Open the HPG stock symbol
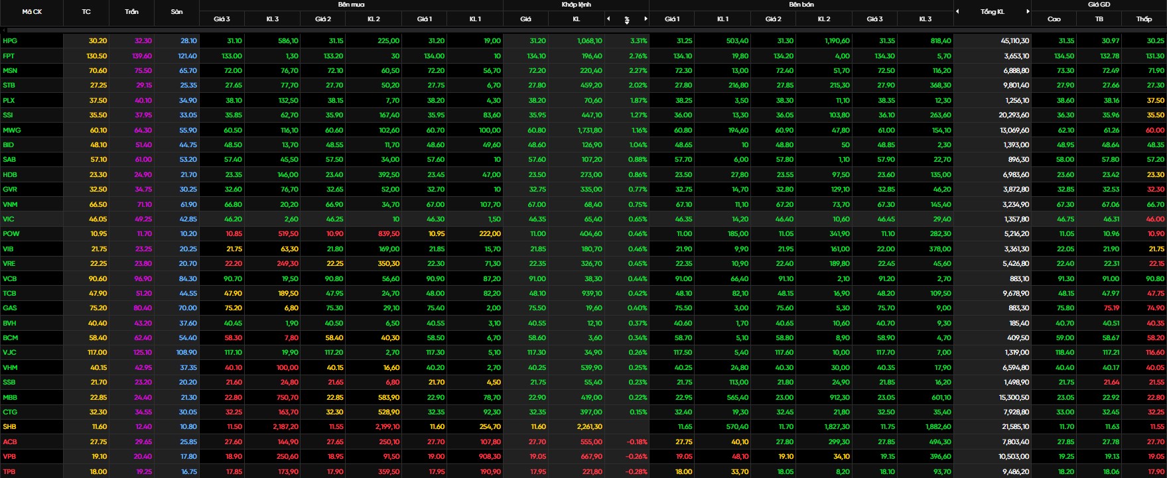 10,41
